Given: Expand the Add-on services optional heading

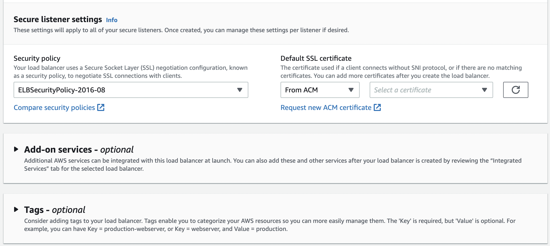Looking at the screenshot, I should (79, 150).
